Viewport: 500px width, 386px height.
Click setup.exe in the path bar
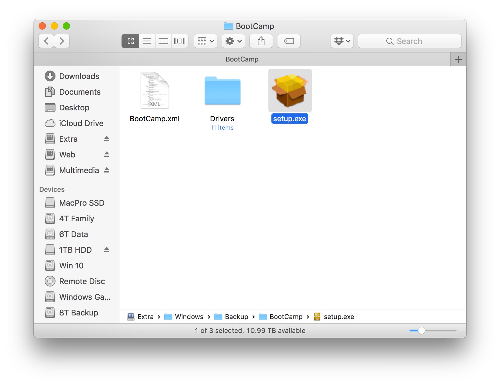pyautogui.click(x=334, y=317)
